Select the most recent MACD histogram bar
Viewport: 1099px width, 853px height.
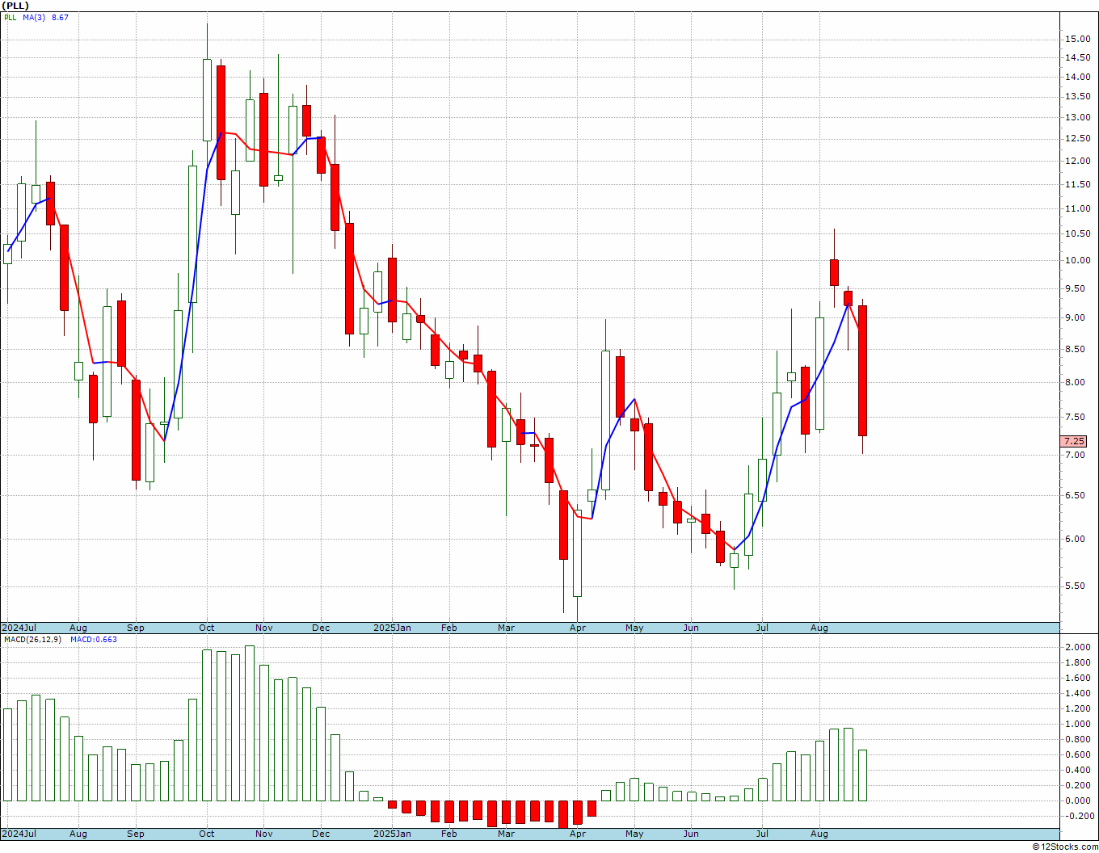pyautogui.click(x=862, y=775)
